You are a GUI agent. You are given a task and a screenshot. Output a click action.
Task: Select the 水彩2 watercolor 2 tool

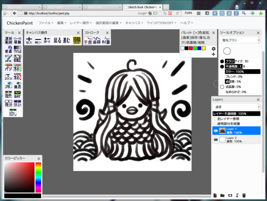(x=17, y=77)
